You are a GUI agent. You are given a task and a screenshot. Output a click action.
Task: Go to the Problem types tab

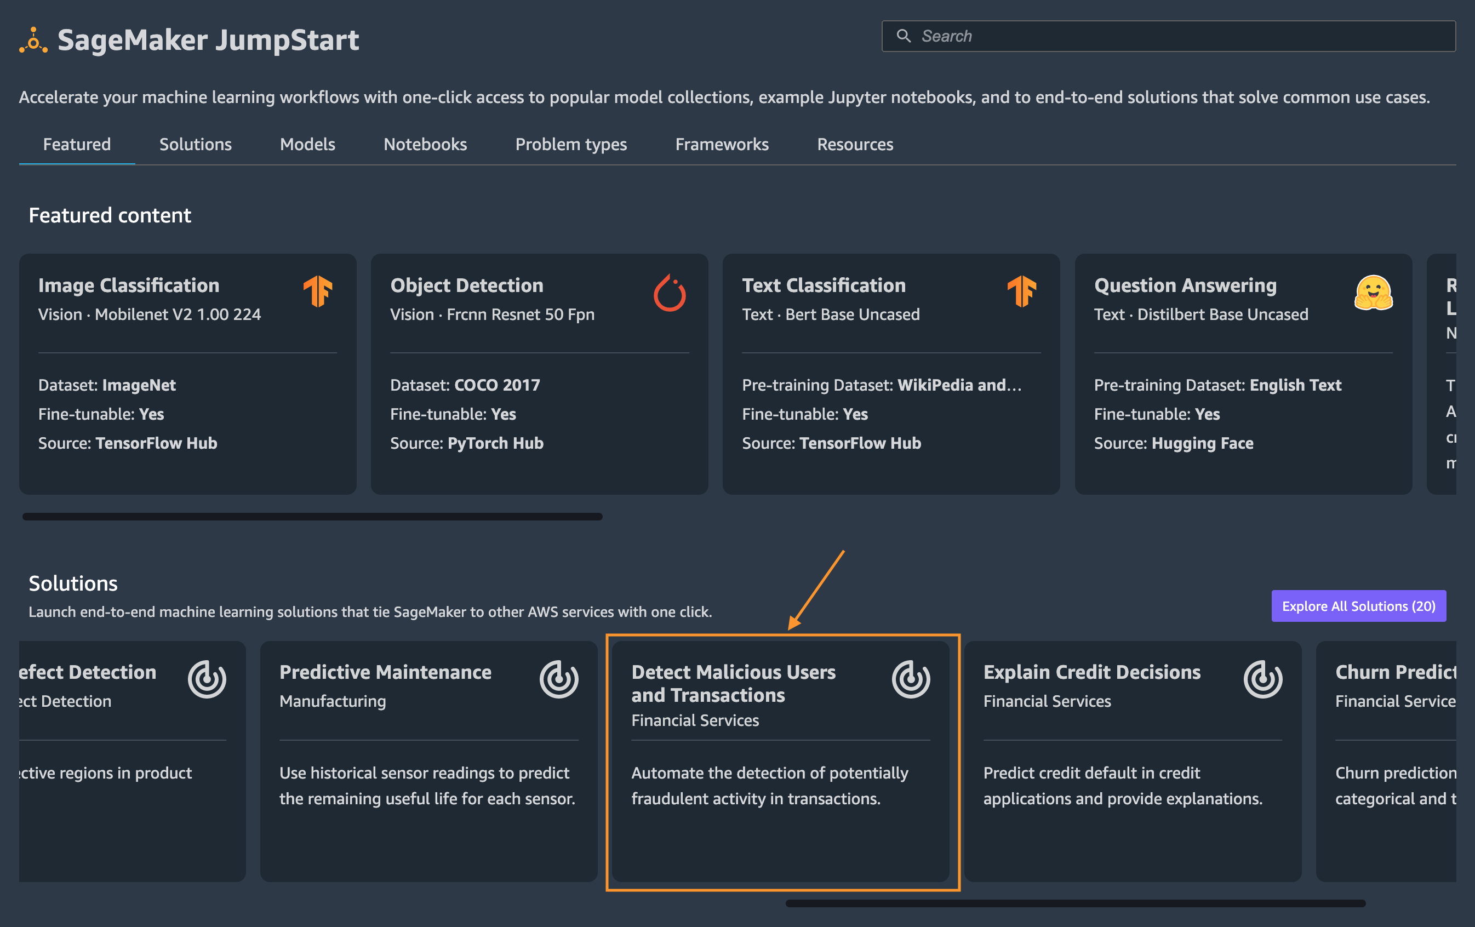pyautogui.click(x=571, y=144)
